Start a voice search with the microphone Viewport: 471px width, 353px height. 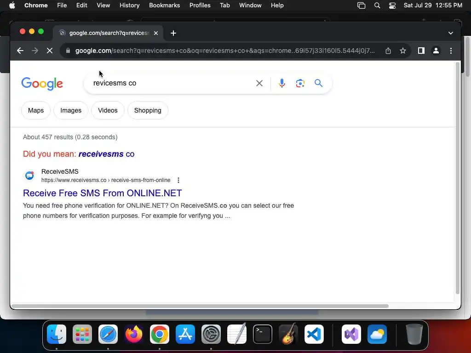(x=282, y=83)
